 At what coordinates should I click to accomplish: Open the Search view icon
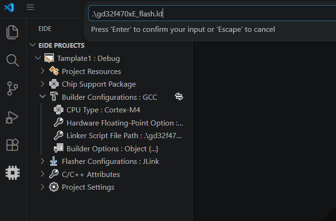tap(13, 60)
